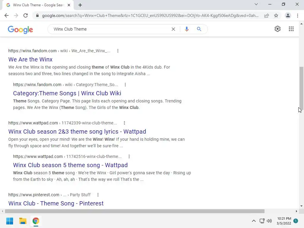Open clock showing 10:21 PM

[x=284, y=221]
